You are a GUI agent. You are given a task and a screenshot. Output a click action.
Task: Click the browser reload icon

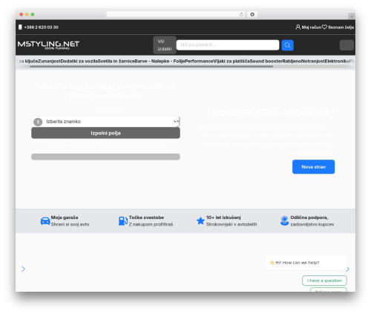coord(241,14)
